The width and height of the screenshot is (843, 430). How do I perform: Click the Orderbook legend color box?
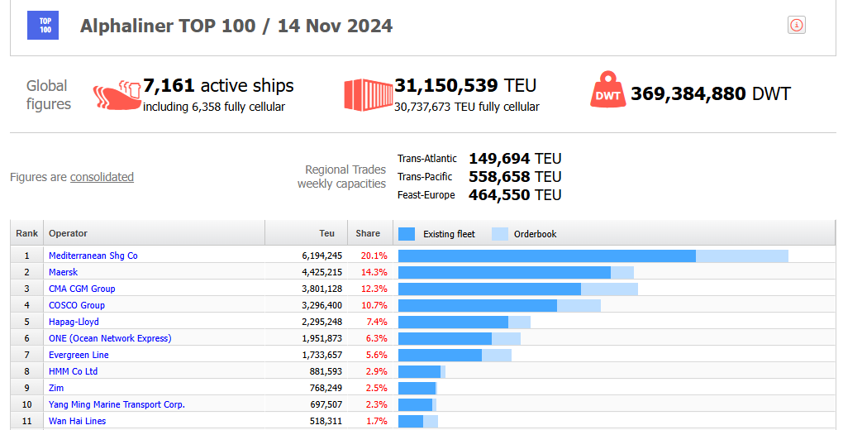pyautogui.click(x=499, y=234)
